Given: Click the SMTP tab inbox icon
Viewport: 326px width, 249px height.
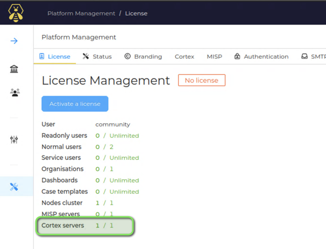Looking at the screenshot, I should pos(304,56).
